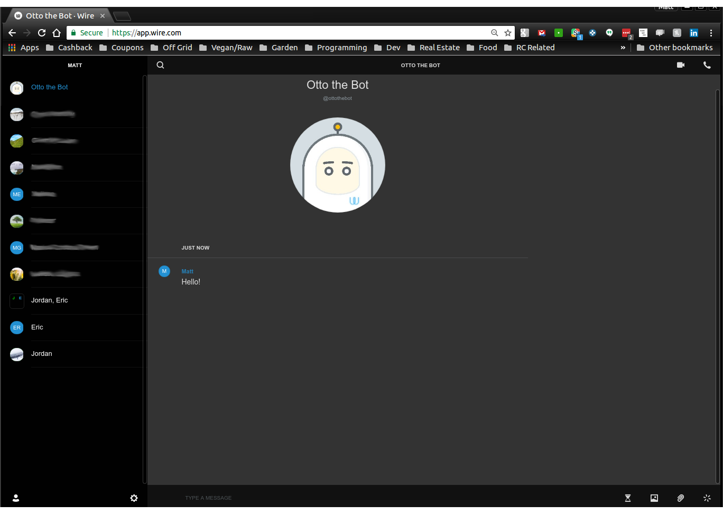The height and width of the screenshot is (514, 723).
Task: Close the Otto the Bot · Wire tab
Action: click(x=103, y=16)
